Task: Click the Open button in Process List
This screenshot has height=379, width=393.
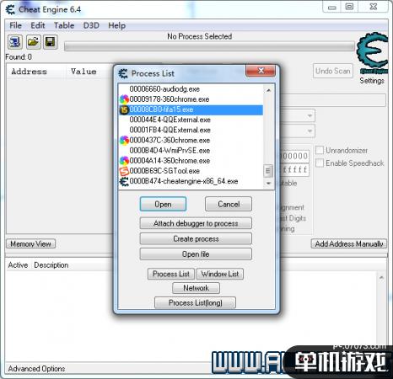Action: click(x=163, y=204)
